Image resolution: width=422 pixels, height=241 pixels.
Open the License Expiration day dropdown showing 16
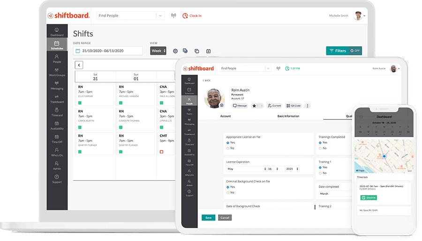(273, 169)
